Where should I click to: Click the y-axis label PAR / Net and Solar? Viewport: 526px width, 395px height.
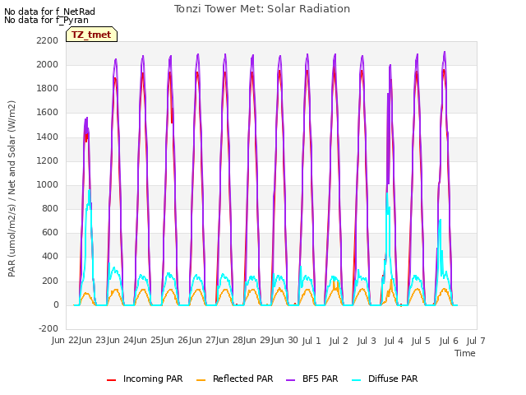[12, 188]
